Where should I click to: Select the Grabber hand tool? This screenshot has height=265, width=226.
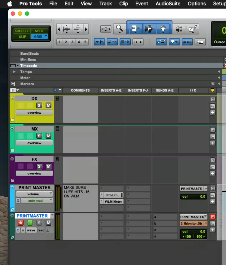[163, 29]
